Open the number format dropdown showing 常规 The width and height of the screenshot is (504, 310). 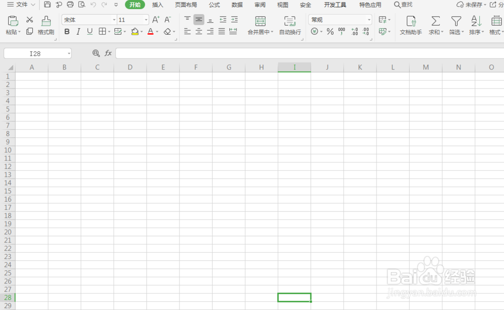click(369, 20)
